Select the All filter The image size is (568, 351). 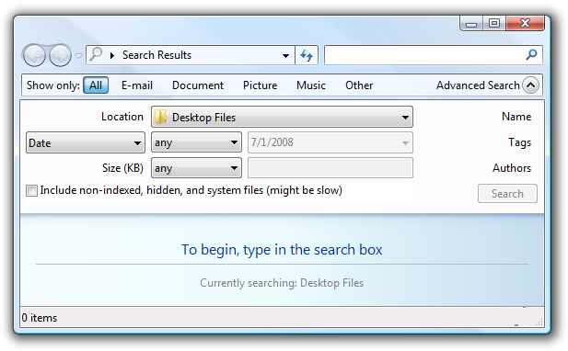tap(96, 85)
